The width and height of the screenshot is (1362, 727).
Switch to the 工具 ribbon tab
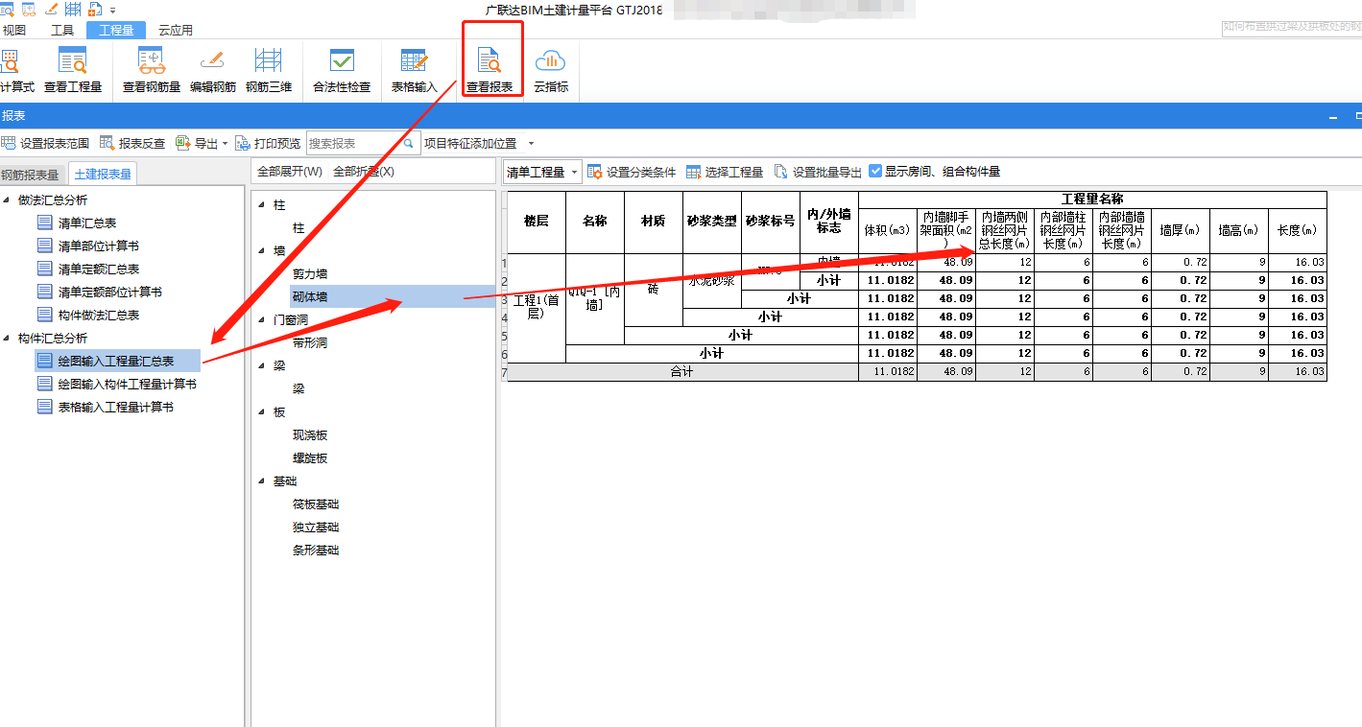tap(62, 30)
